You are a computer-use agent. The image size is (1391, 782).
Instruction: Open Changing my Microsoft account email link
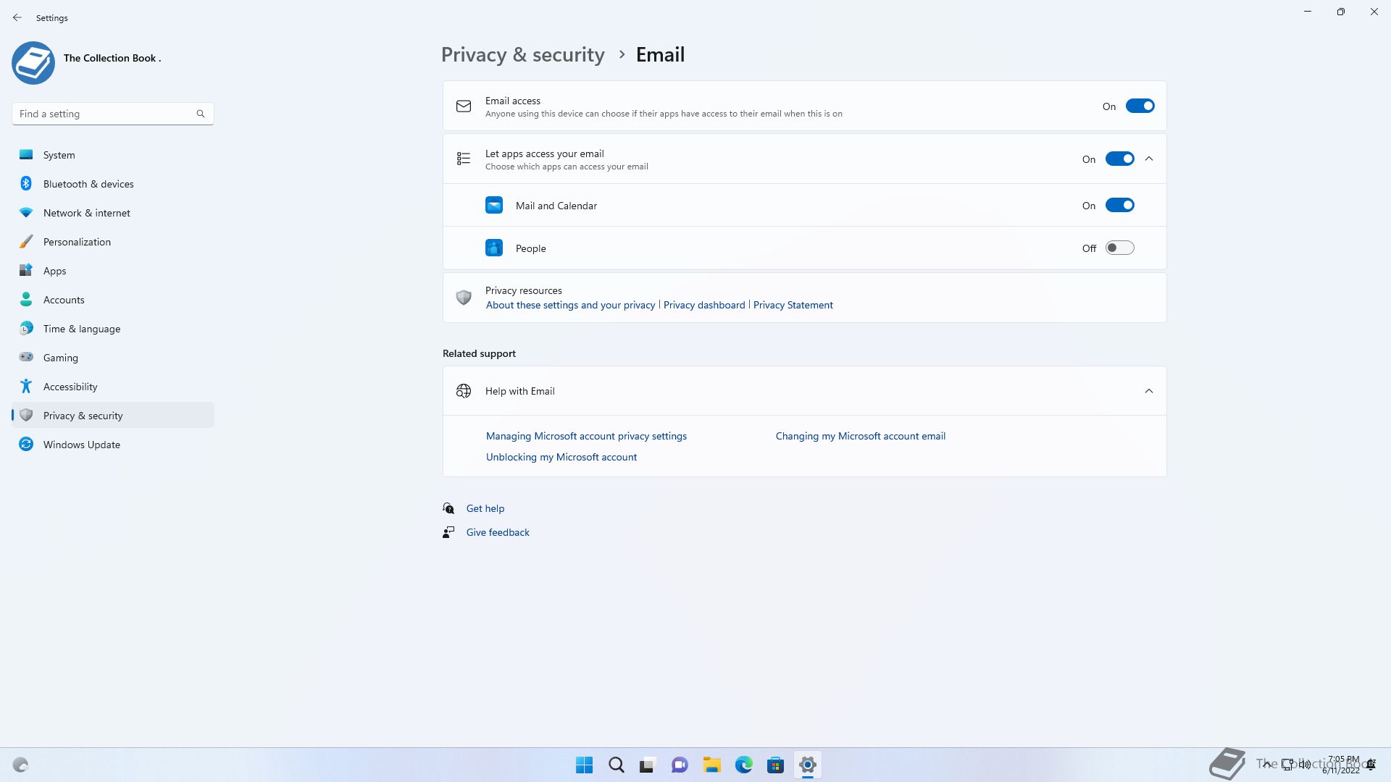(860, 436)
